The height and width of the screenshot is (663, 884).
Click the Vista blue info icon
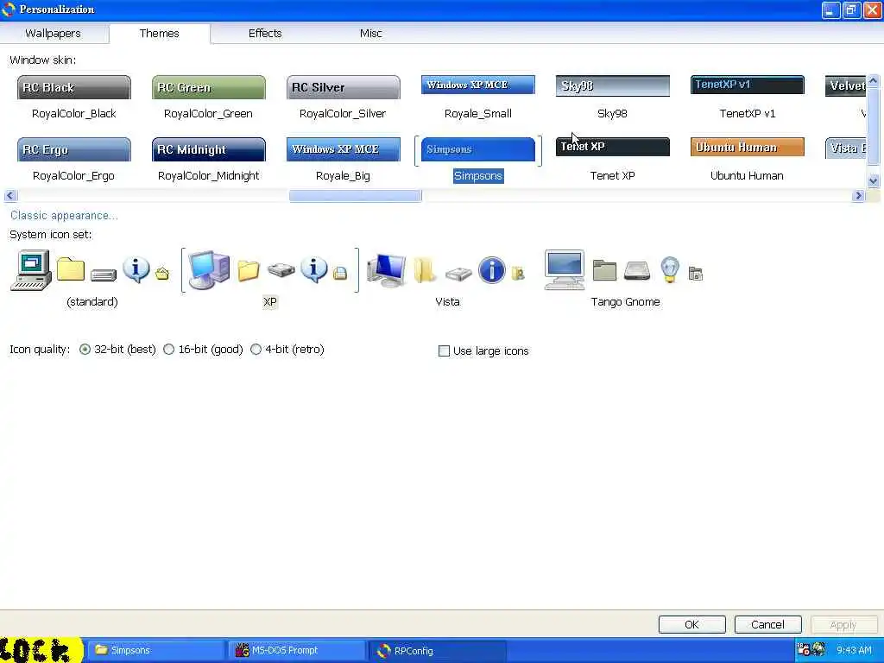coord(491,270)
